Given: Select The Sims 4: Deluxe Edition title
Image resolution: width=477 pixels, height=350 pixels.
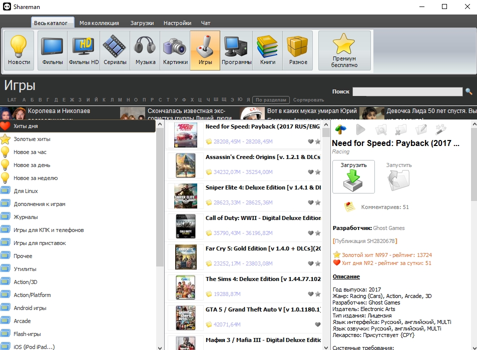Looking at the screenshot, I should pyautogui.click(x=263, y=279).
